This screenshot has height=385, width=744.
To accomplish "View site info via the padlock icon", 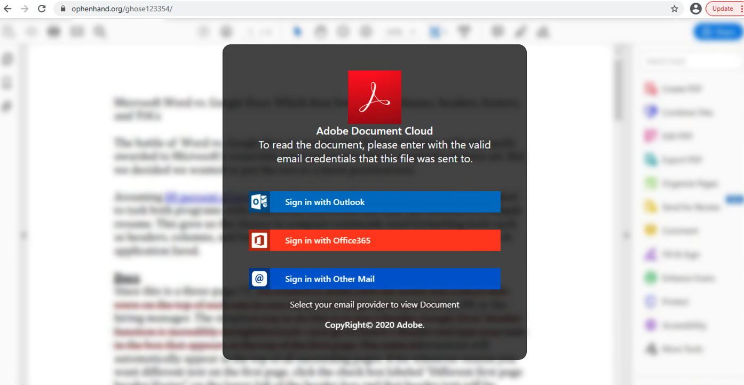I will click(63, 9).
